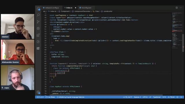Open the notifications bell in status bar
This screenshot has height=104, width=185.
[181, 97]
